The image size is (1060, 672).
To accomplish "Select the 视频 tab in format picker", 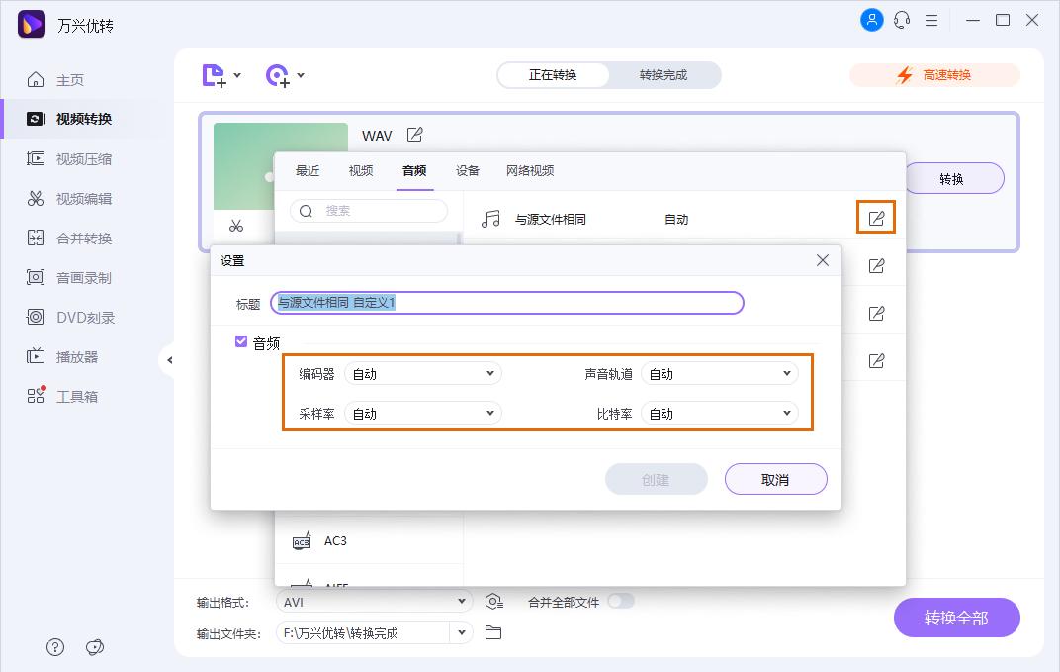I will pos(360,170).
